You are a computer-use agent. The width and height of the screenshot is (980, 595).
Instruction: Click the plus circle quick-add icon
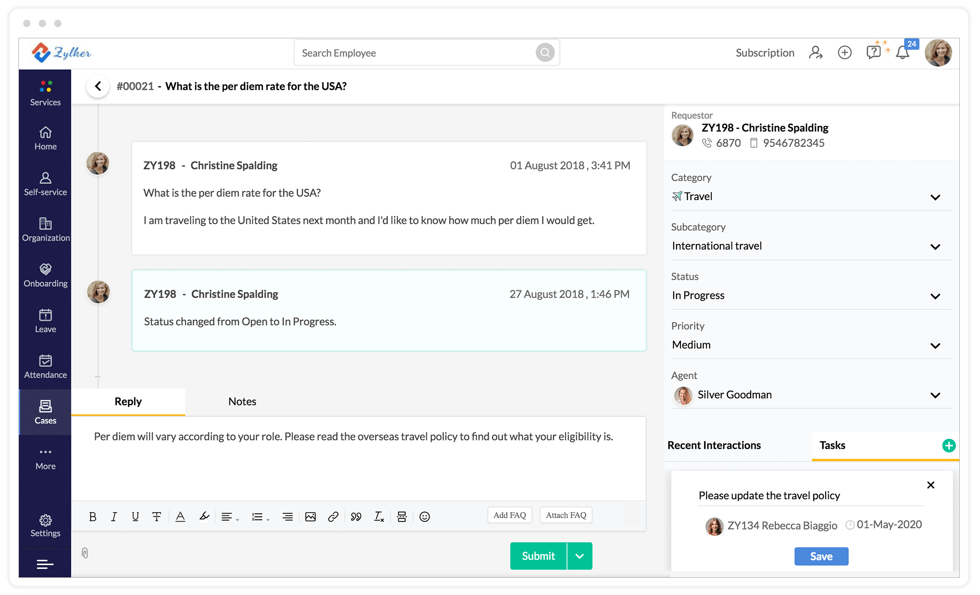click(845, 52)
